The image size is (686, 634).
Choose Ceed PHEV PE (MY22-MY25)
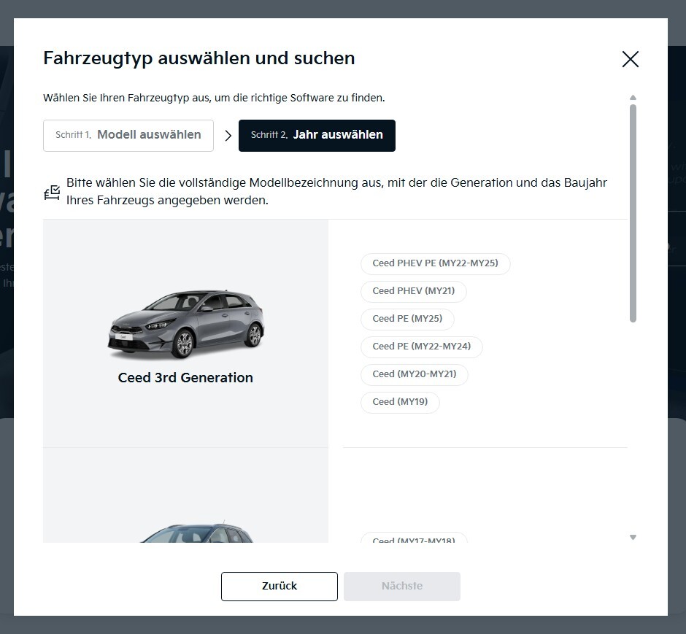(435, 263)
